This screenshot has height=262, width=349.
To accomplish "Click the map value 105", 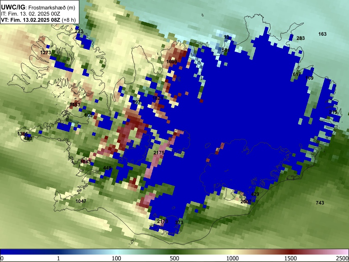I will (89, 115).
